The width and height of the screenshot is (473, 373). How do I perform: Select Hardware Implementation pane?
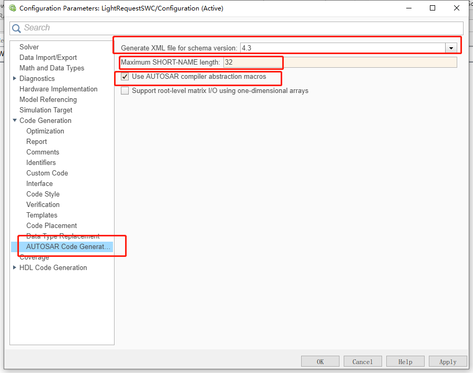click(x=58, y=89)
